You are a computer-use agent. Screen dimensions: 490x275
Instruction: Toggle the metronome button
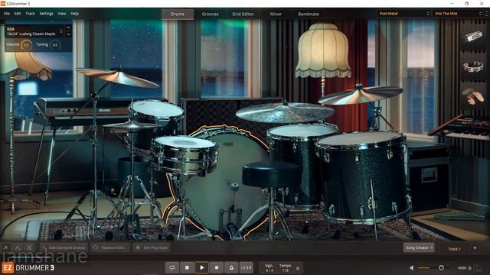[x=231, y=267]
